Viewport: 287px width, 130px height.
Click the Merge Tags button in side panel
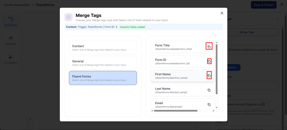247,32
